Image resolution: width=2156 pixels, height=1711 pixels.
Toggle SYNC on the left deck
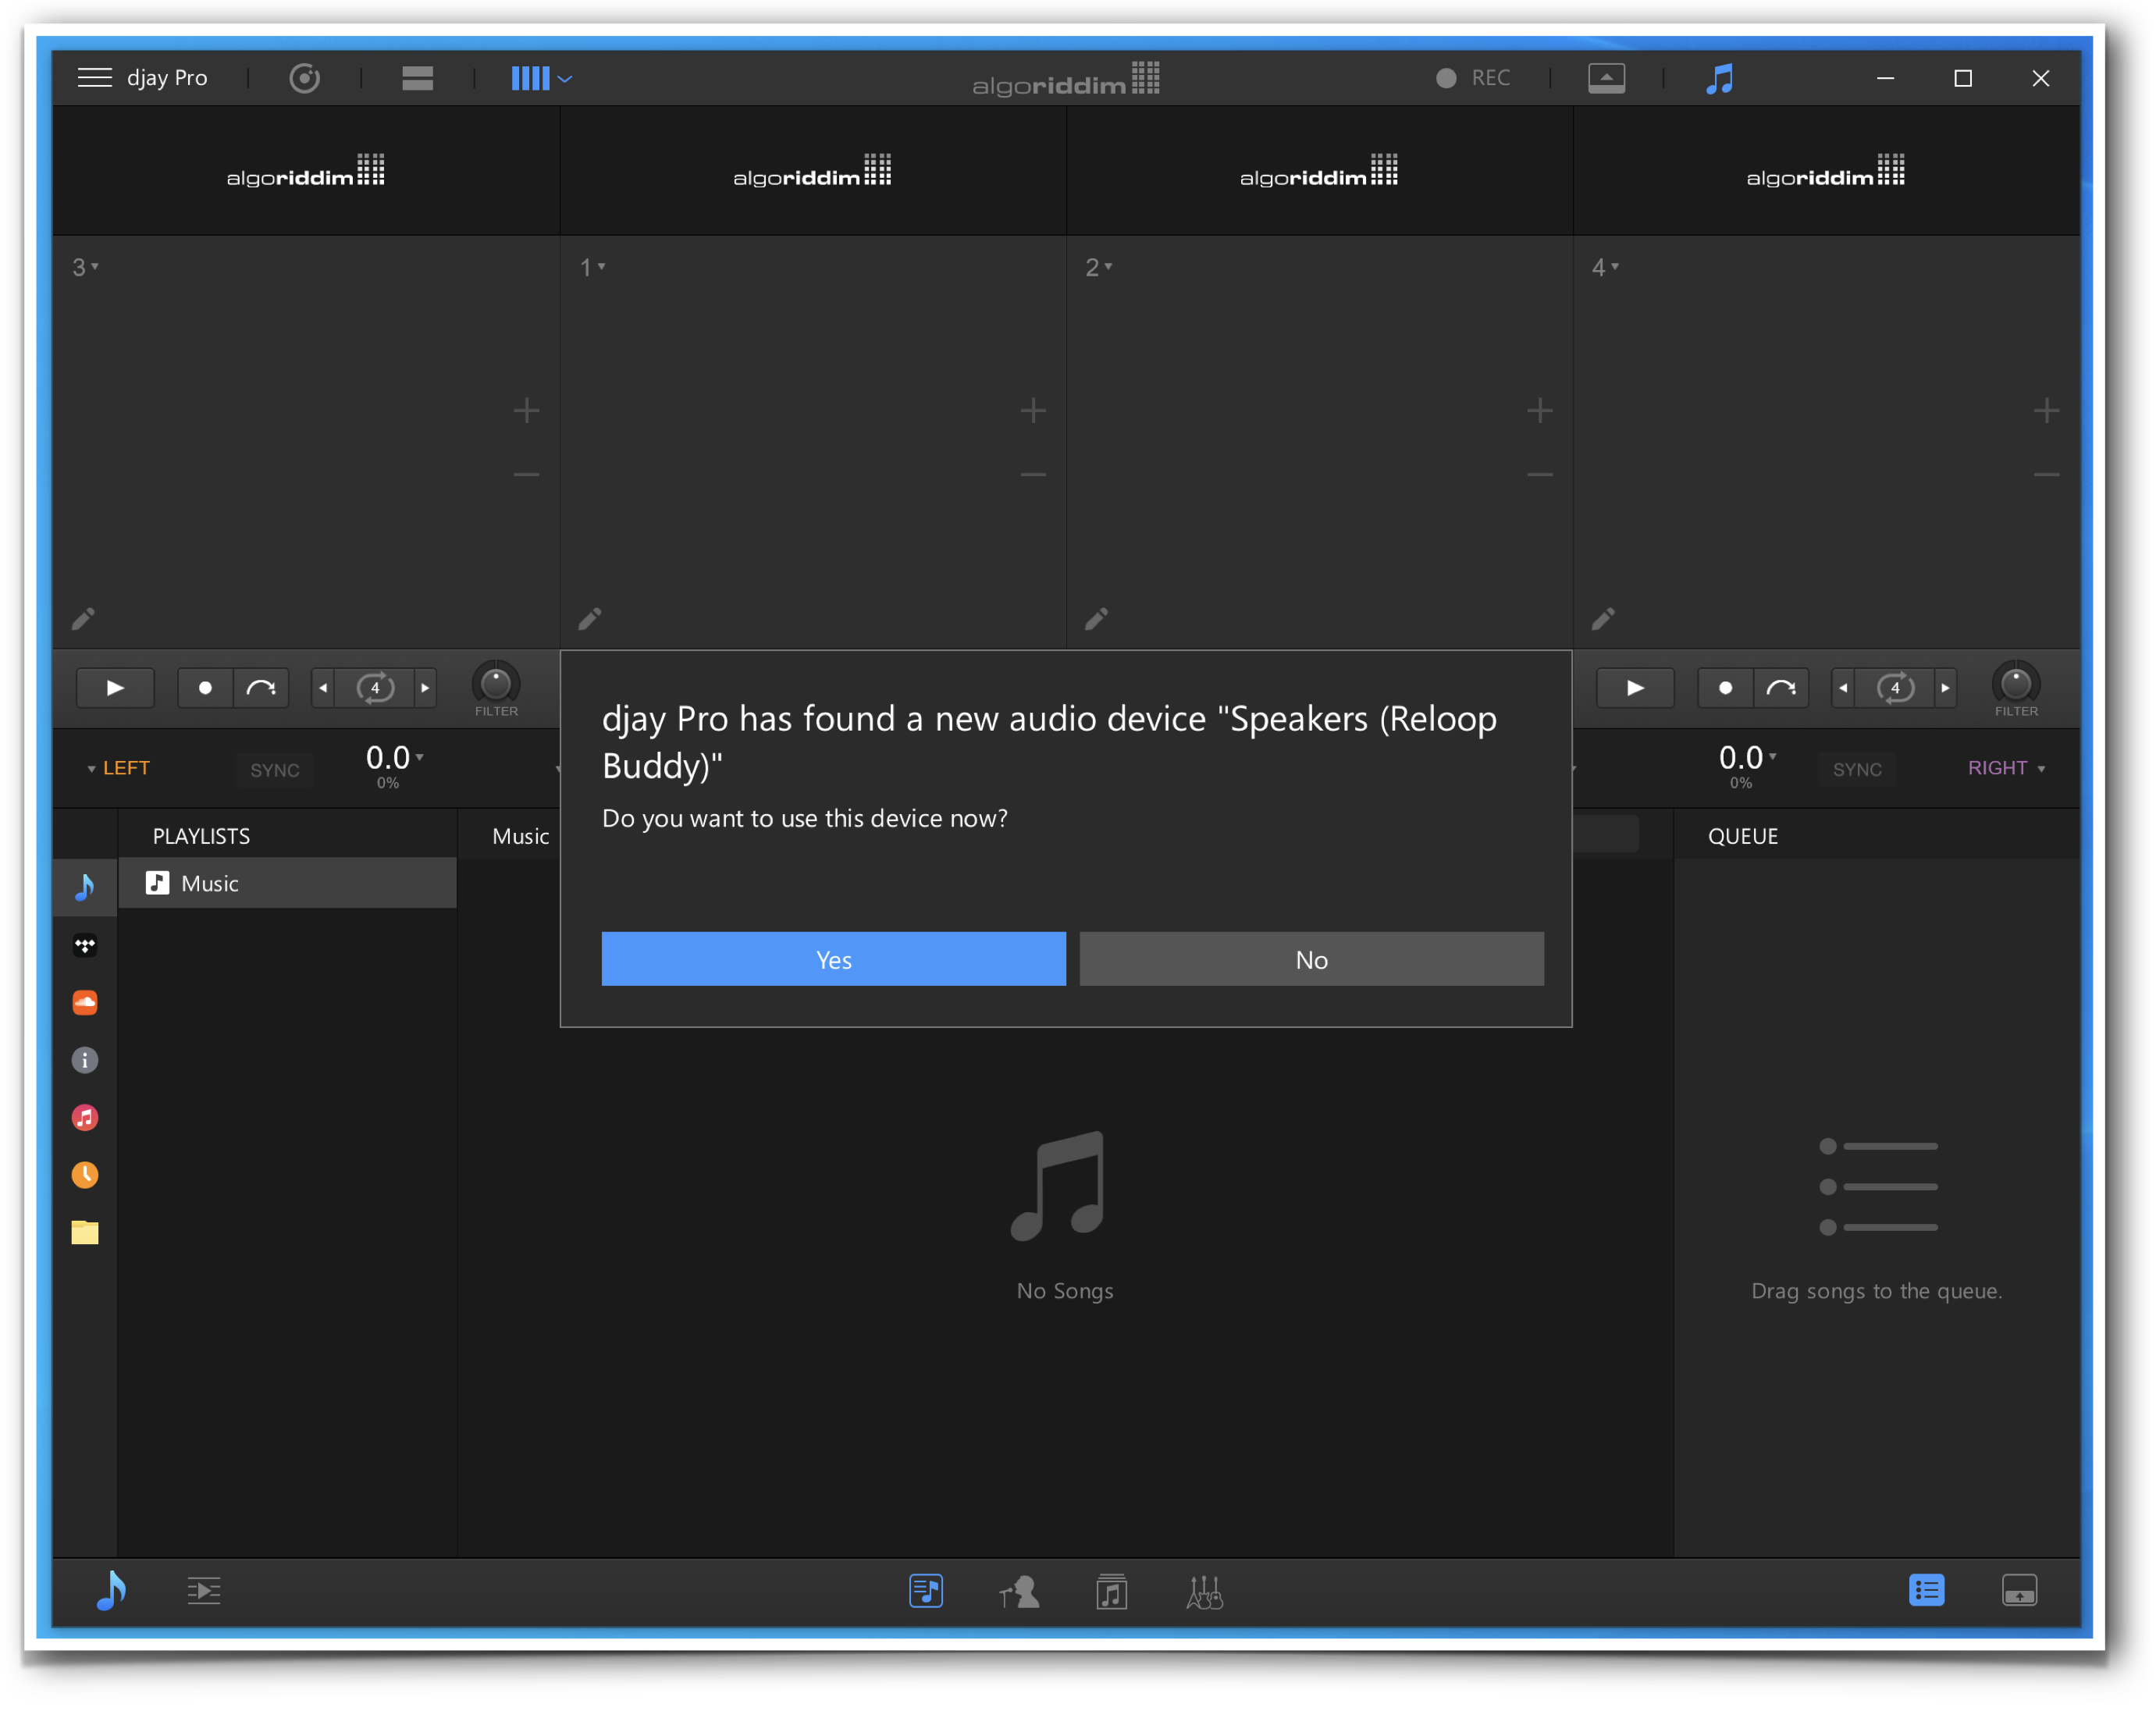coord(275,770)
